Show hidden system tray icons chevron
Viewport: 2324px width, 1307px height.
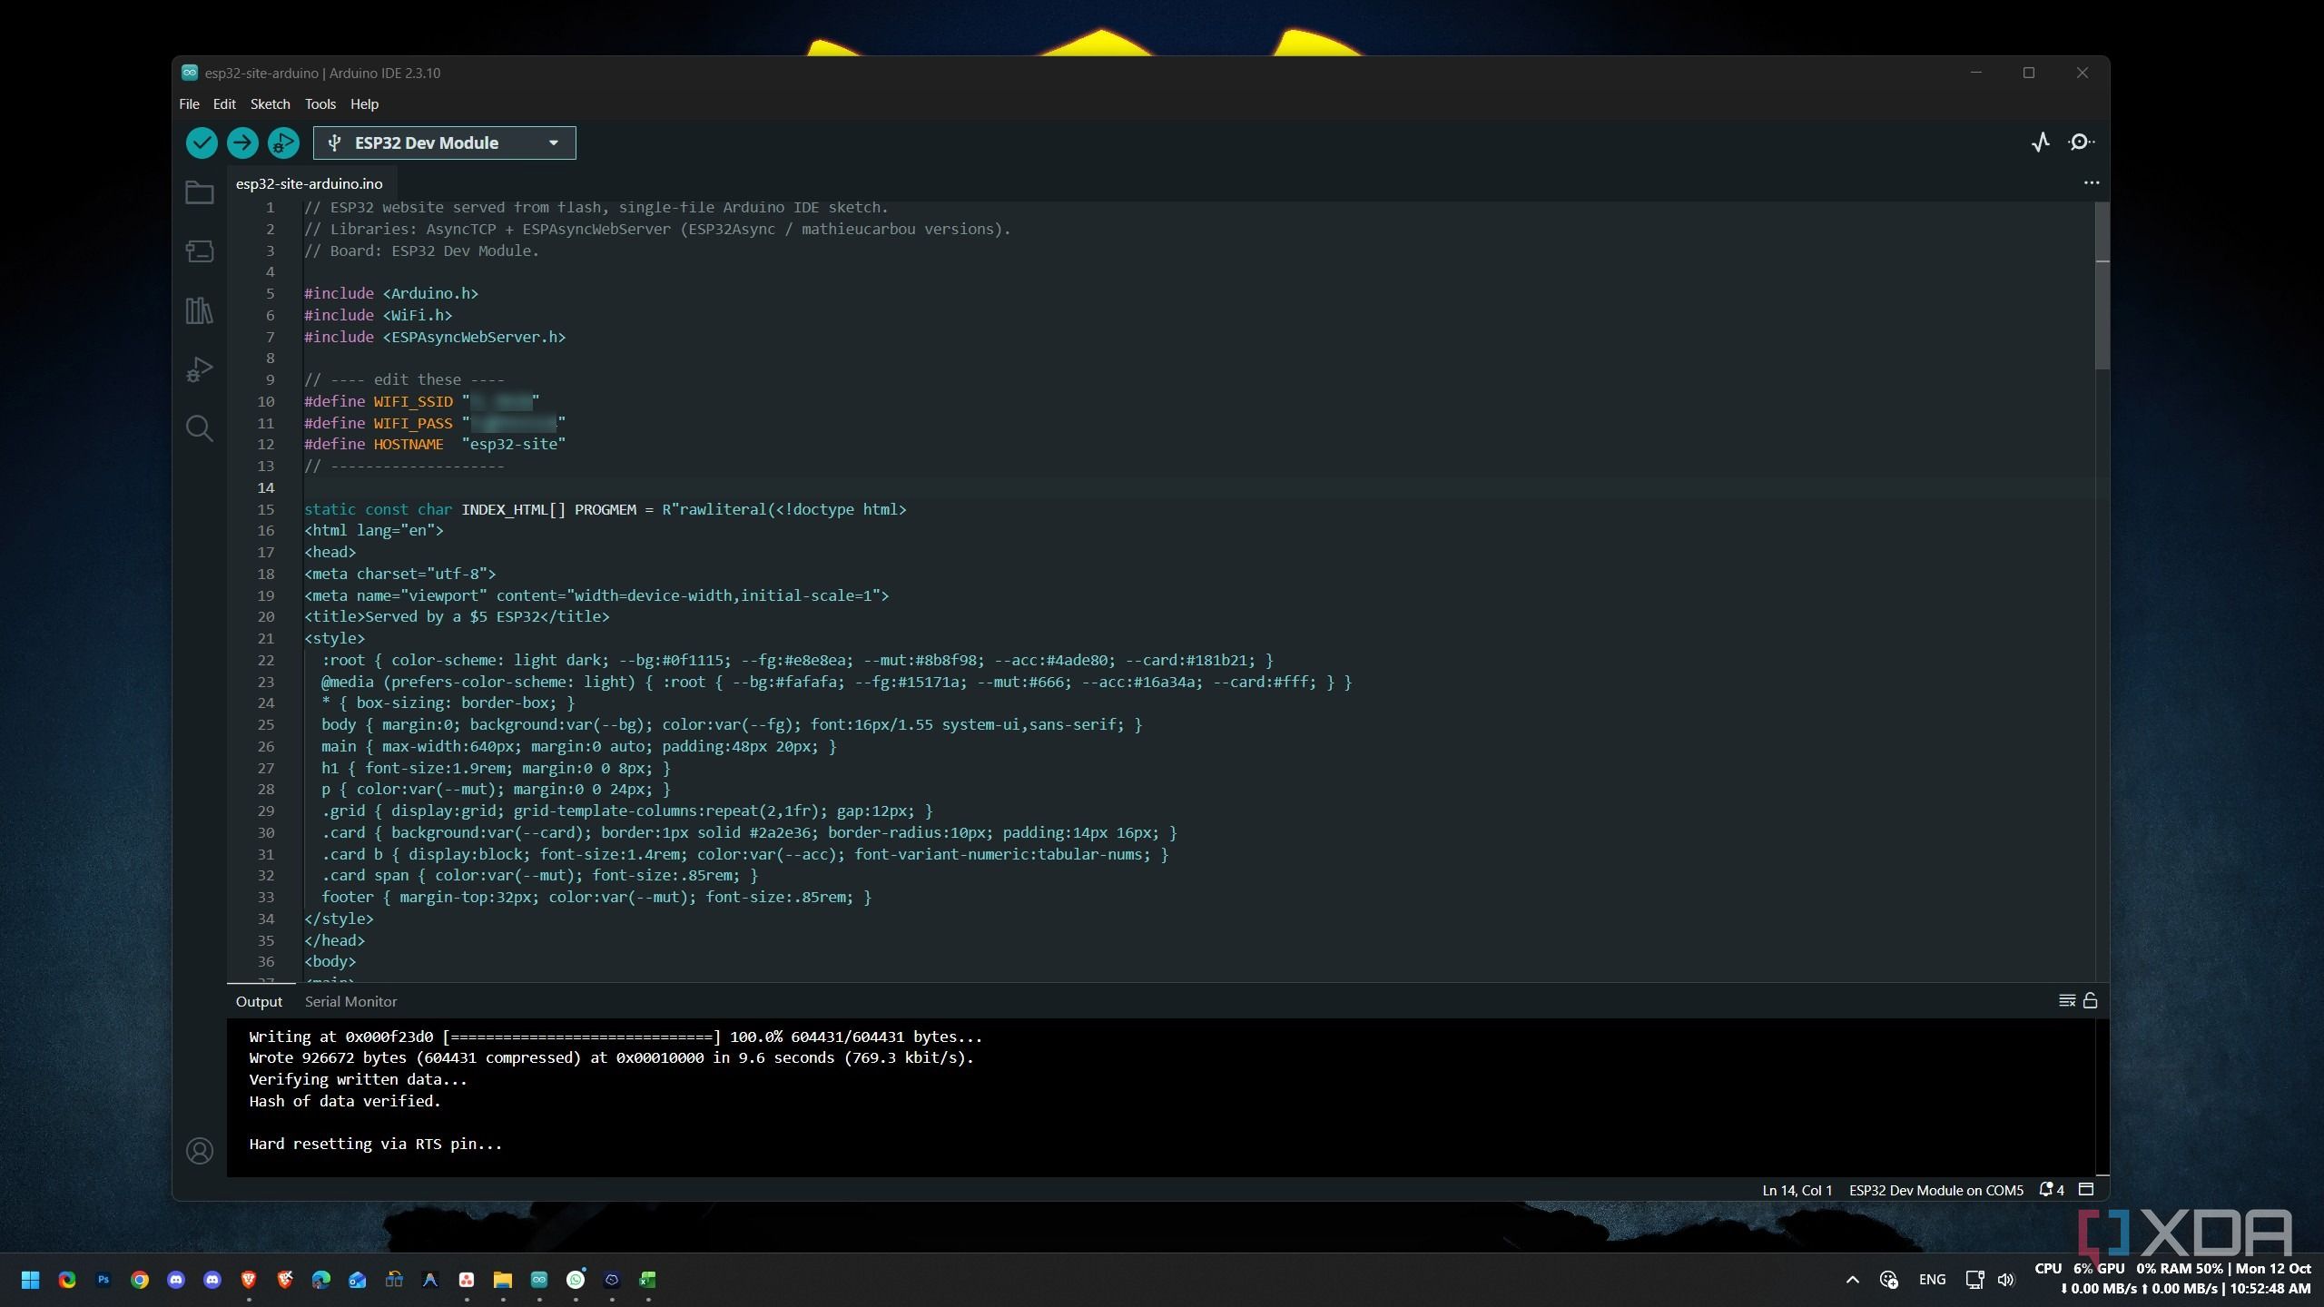(x=1853, y=1280)
